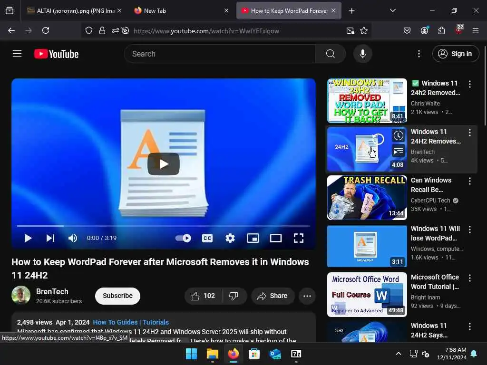
Task: Open options menu for Chris Waite video
Action: click(469, 84)
